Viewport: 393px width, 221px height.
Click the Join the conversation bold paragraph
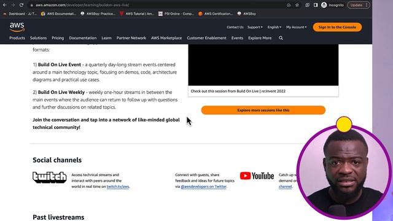(106, 123)
